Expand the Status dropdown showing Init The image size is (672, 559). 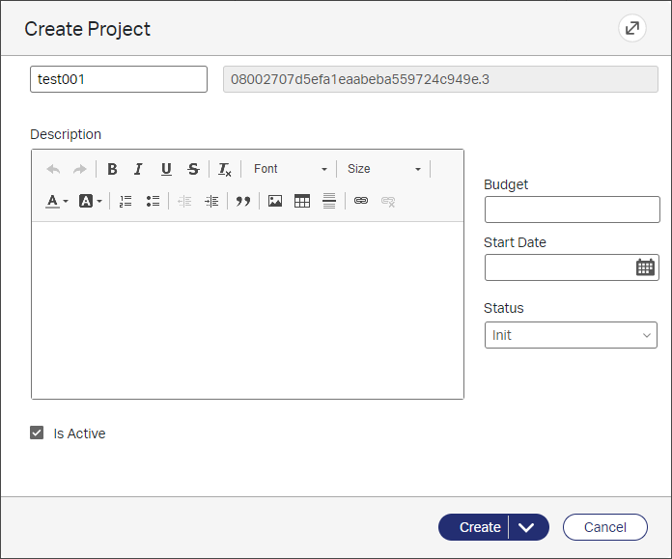point(571,335)
